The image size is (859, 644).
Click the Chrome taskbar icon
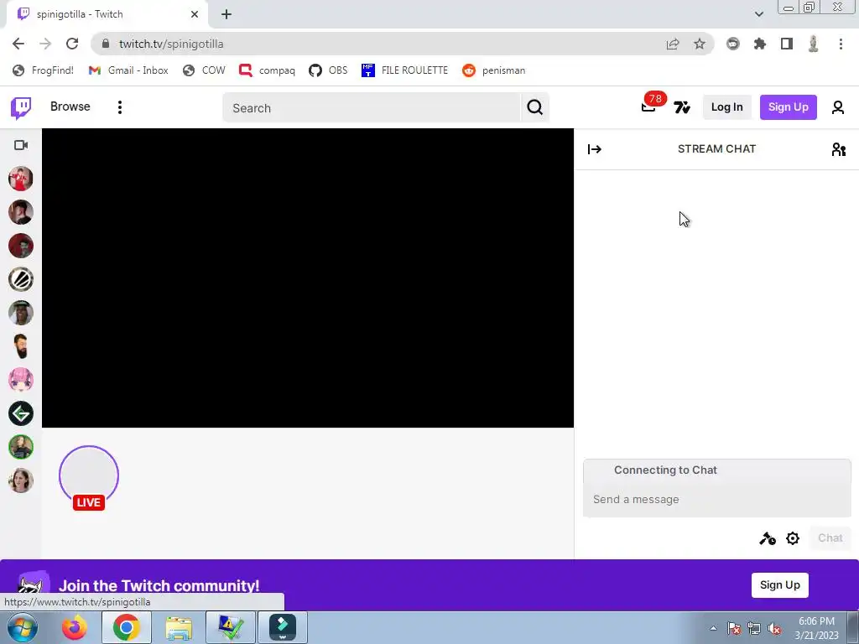click(126, 627)
